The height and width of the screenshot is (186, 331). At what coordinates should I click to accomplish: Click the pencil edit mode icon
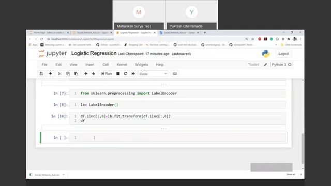click(x=265, y=65)
